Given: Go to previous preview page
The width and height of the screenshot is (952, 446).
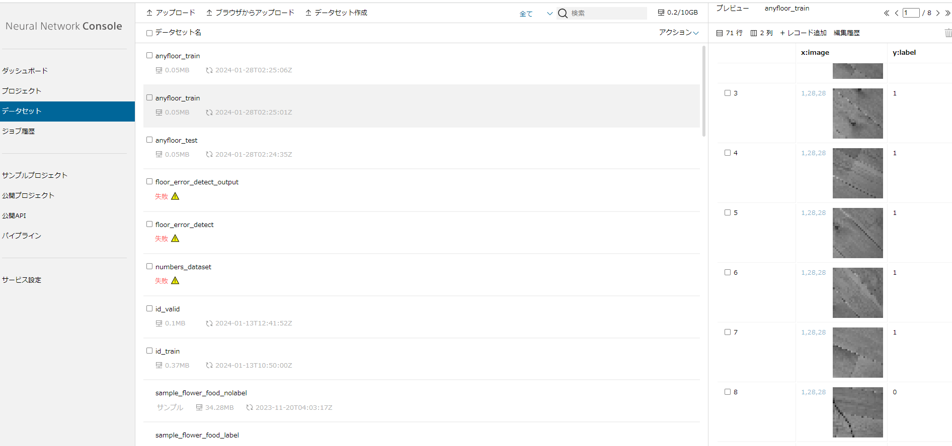Looking at the screenshot, I should 896,13.
